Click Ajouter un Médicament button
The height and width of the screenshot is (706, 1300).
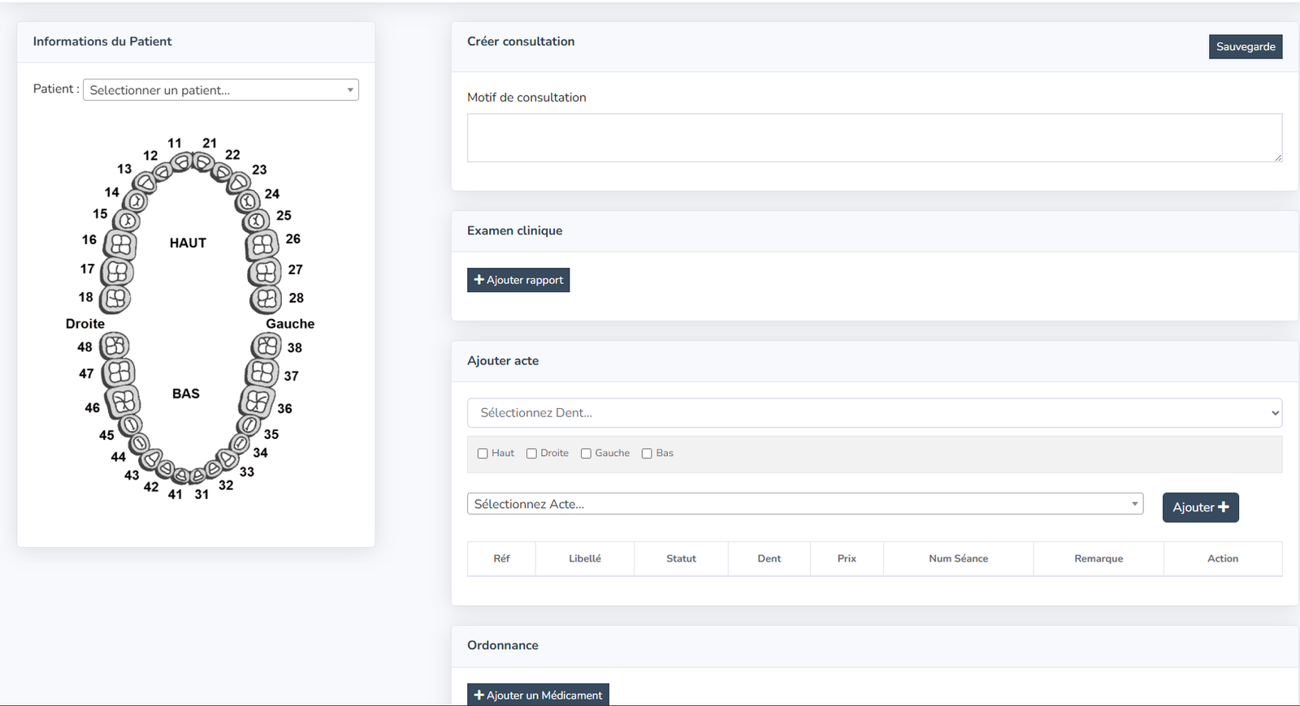click(538, 695)
